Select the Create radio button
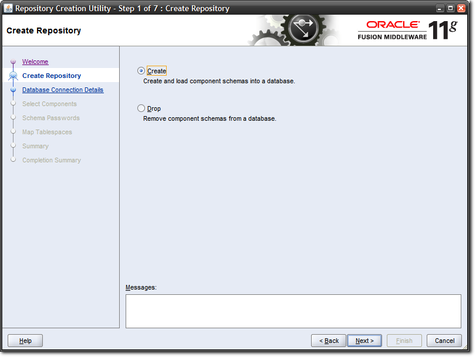This screenshot has width=476, height=357. (x=141, y=71)
